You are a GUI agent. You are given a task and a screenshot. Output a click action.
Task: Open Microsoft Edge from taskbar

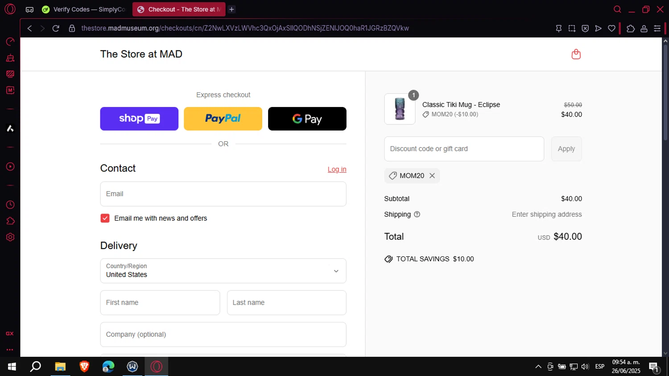(108, 367)
